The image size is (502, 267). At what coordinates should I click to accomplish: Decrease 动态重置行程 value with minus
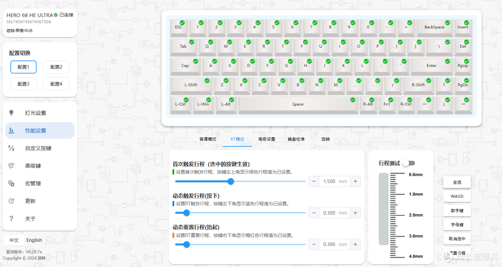coord(314,244)
